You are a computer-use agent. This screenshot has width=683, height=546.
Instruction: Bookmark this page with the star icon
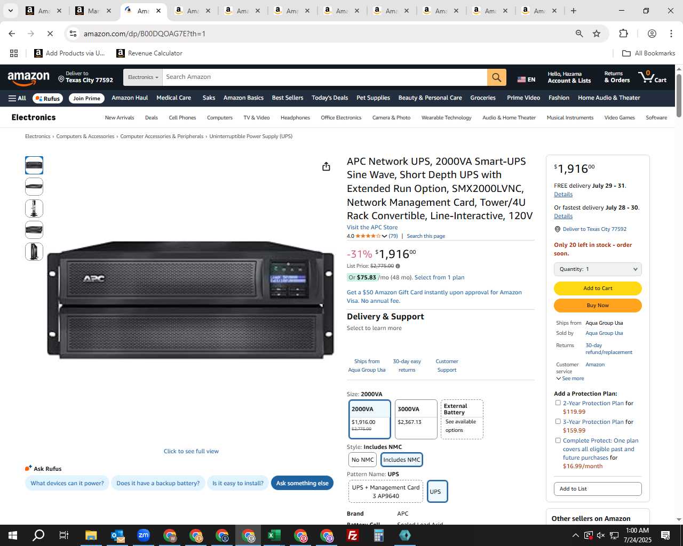click(x=597, y=34)
